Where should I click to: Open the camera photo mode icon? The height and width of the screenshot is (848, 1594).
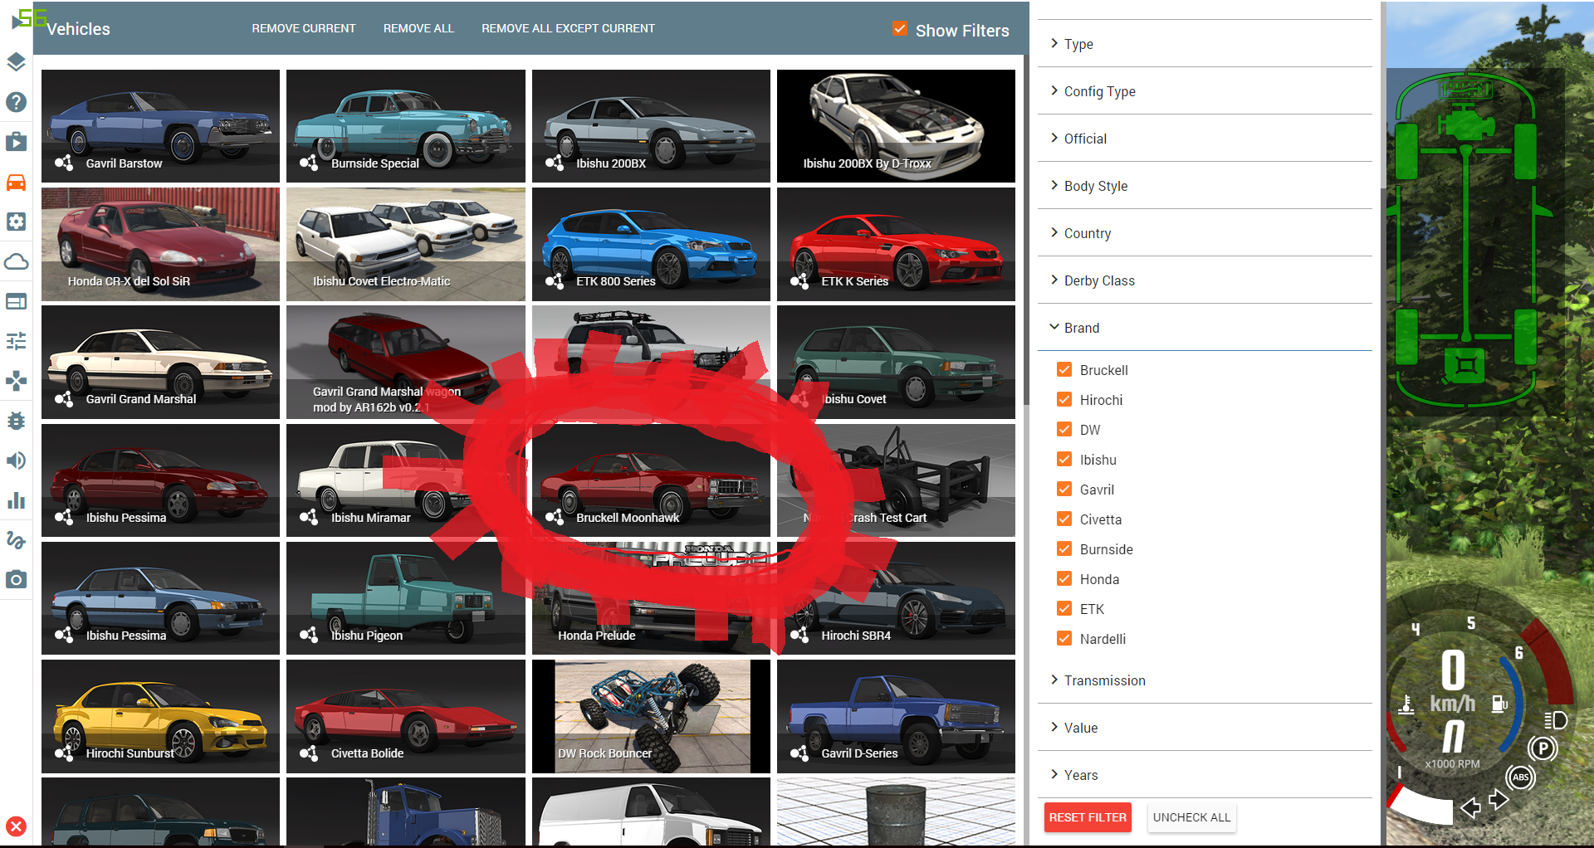(x=16, y=579)
